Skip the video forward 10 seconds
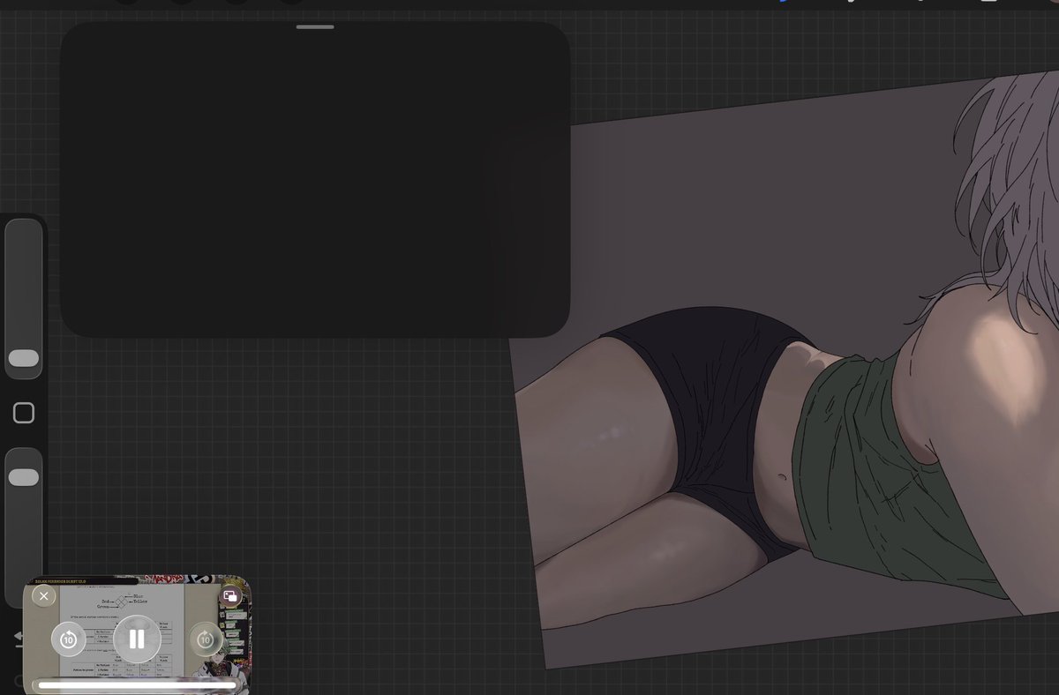Screen dimensions: 1059x695 (x=206, y=639)
